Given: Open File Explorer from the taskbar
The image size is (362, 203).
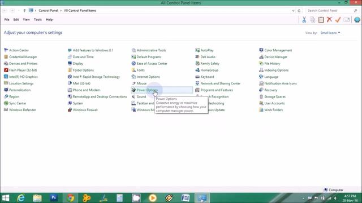Looking at the screenshot, I should point(37,198).
